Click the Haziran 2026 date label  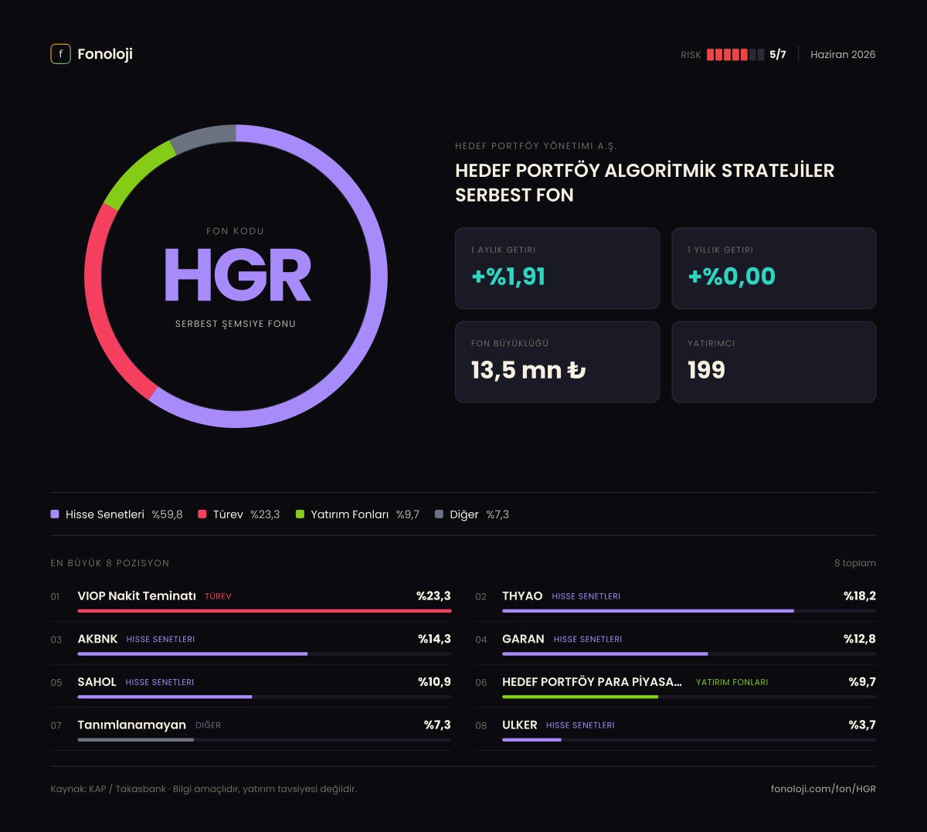[843, 54]
